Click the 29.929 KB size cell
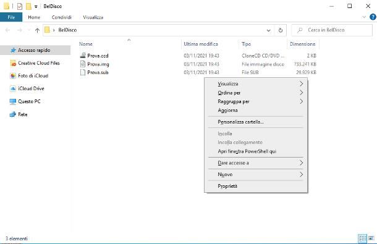Screen dimensions: 377x244 (x=306, y=72)
